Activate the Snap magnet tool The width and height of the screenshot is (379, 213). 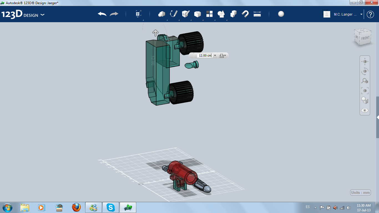pos(245,14)
